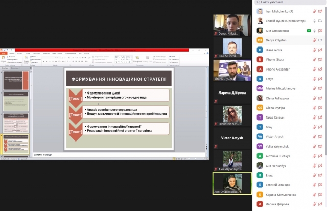The height and width of the screenshot is (211, 327).
Task: Select the third slide thumbnail with the red table
Action: pyautogui.click(x=16, y=123)
